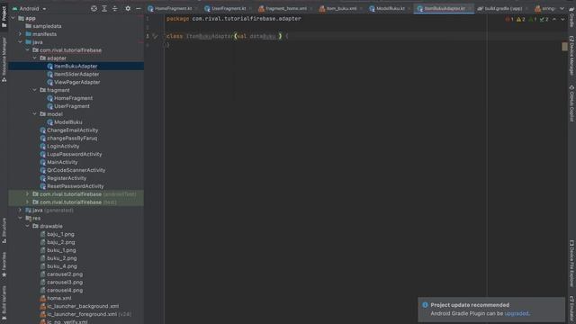The height and width of the screenshot is (324, 576).
Task: Place cursor in ItemBukuAdapter class declaration line
Action: [x=227, y=36]
